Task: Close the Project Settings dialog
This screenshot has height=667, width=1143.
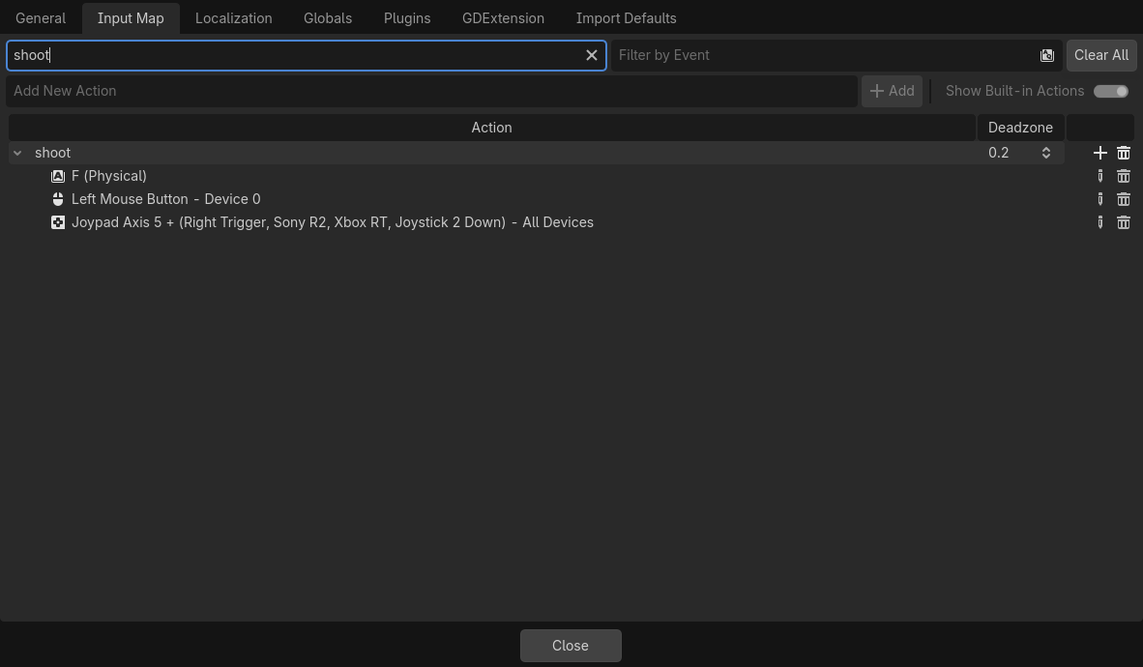Action: click(x=570, y=646)
